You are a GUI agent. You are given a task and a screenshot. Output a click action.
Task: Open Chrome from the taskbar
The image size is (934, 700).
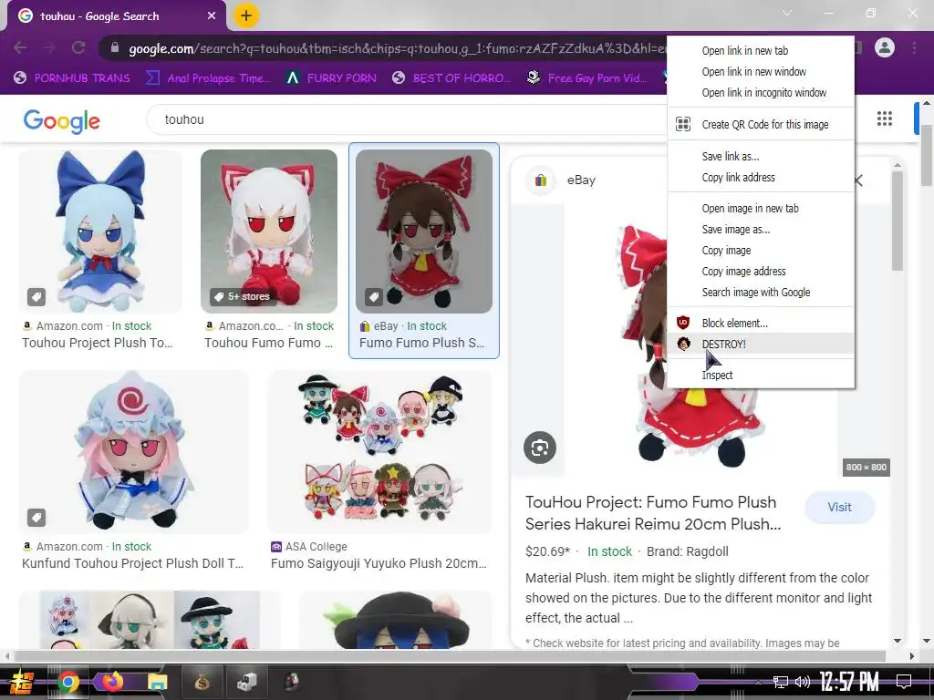[68, 682]
